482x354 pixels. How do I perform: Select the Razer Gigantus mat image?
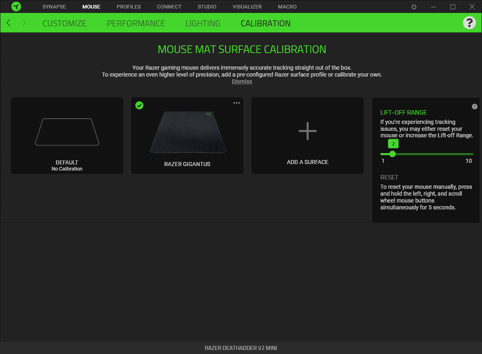[188, 132]
